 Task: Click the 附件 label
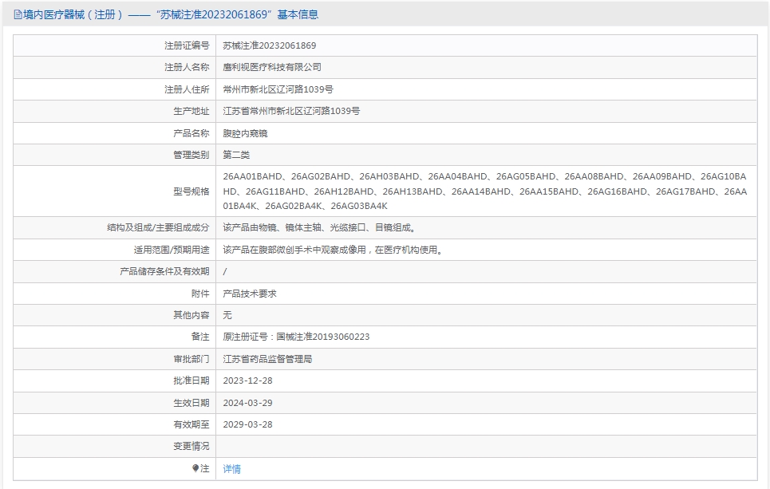click(200, 294)
